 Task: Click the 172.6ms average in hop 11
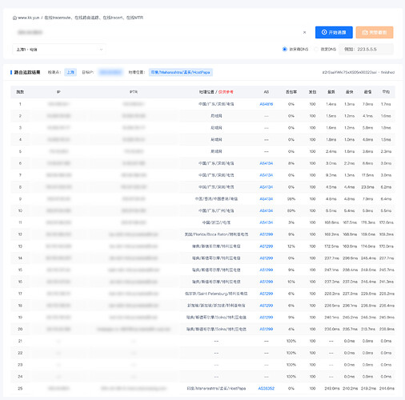(386, 222)
